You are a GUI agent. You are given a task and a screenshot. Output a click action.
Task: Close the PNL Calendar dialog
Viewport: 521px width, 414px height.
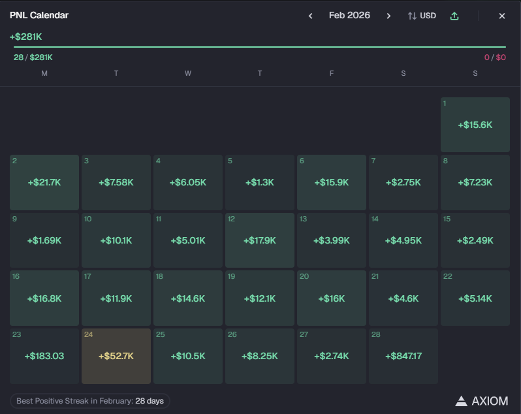[501, 16]
